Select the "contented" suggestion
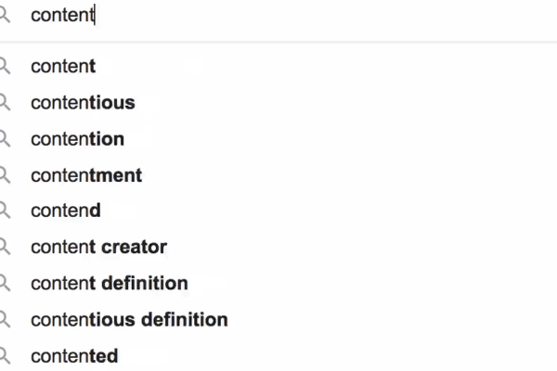Image resolution: width=557 pixels, height=371 pixels. click(74, 355)
